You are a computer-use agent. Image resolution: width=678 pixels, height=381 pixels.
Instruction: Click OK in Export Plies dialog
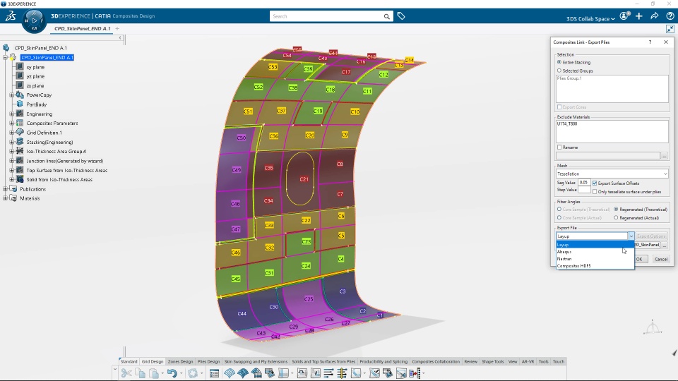pos(639,259)
